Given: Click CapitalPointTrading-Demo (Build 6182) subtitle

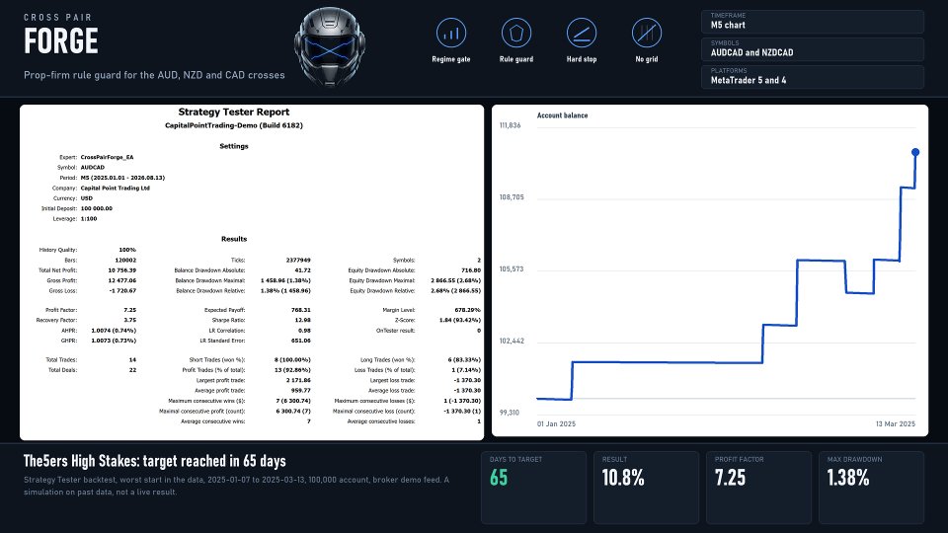Looking at the screenshot, I should pos(234,125).
